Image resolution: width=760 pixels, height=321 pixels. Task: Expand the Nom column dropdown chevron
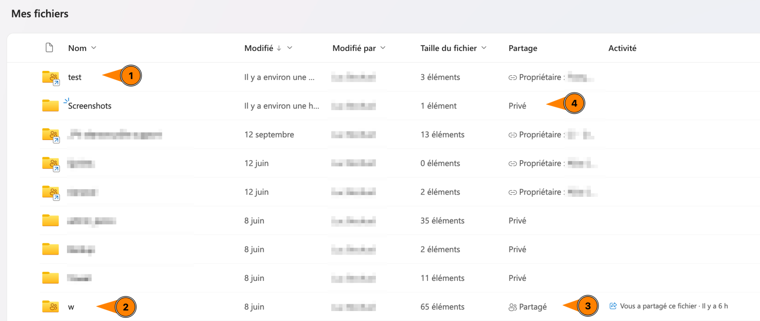[94, 48]
